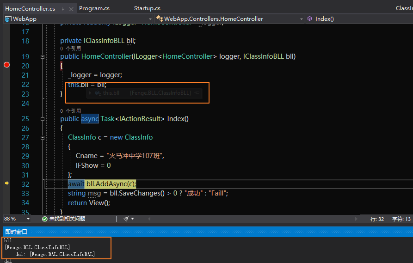Click the '0 个引用' link above the HomeController constructor

pos(70,49)
